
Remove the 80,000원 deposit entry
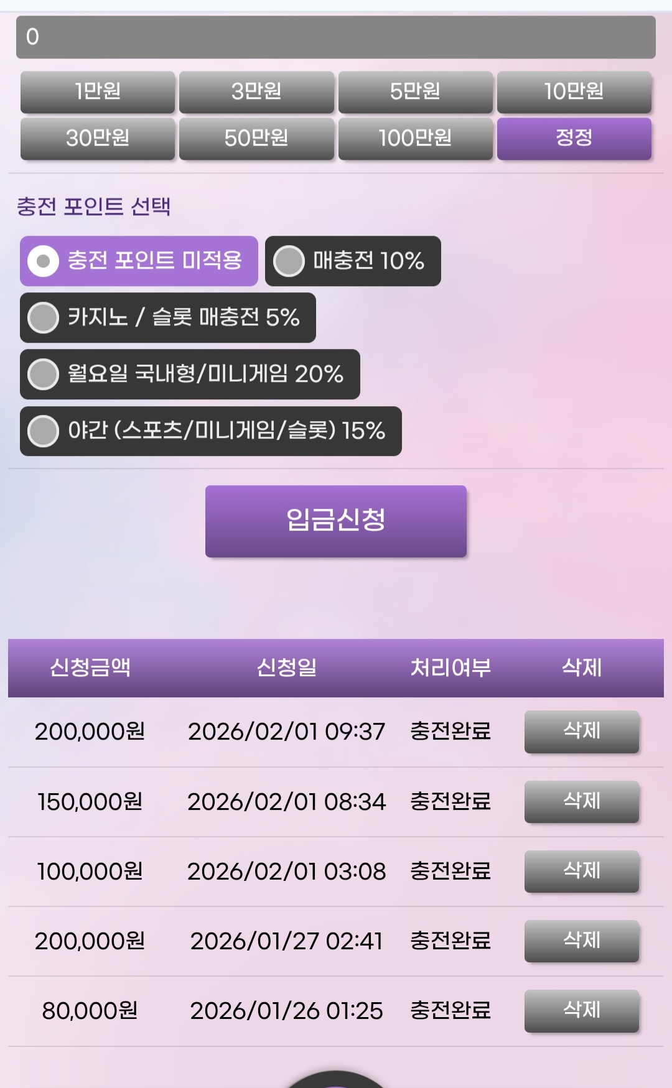[x=581, y=1010]
